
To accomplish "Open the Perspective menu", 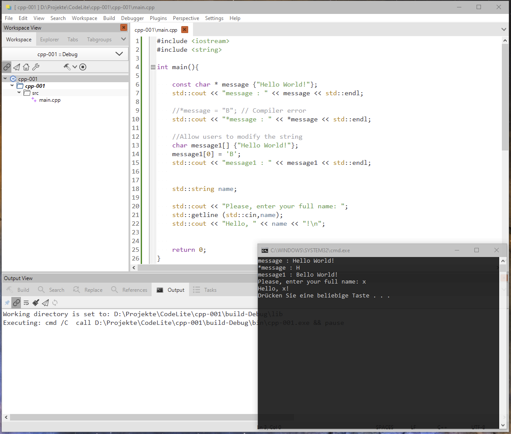I will tap(186, 18).
